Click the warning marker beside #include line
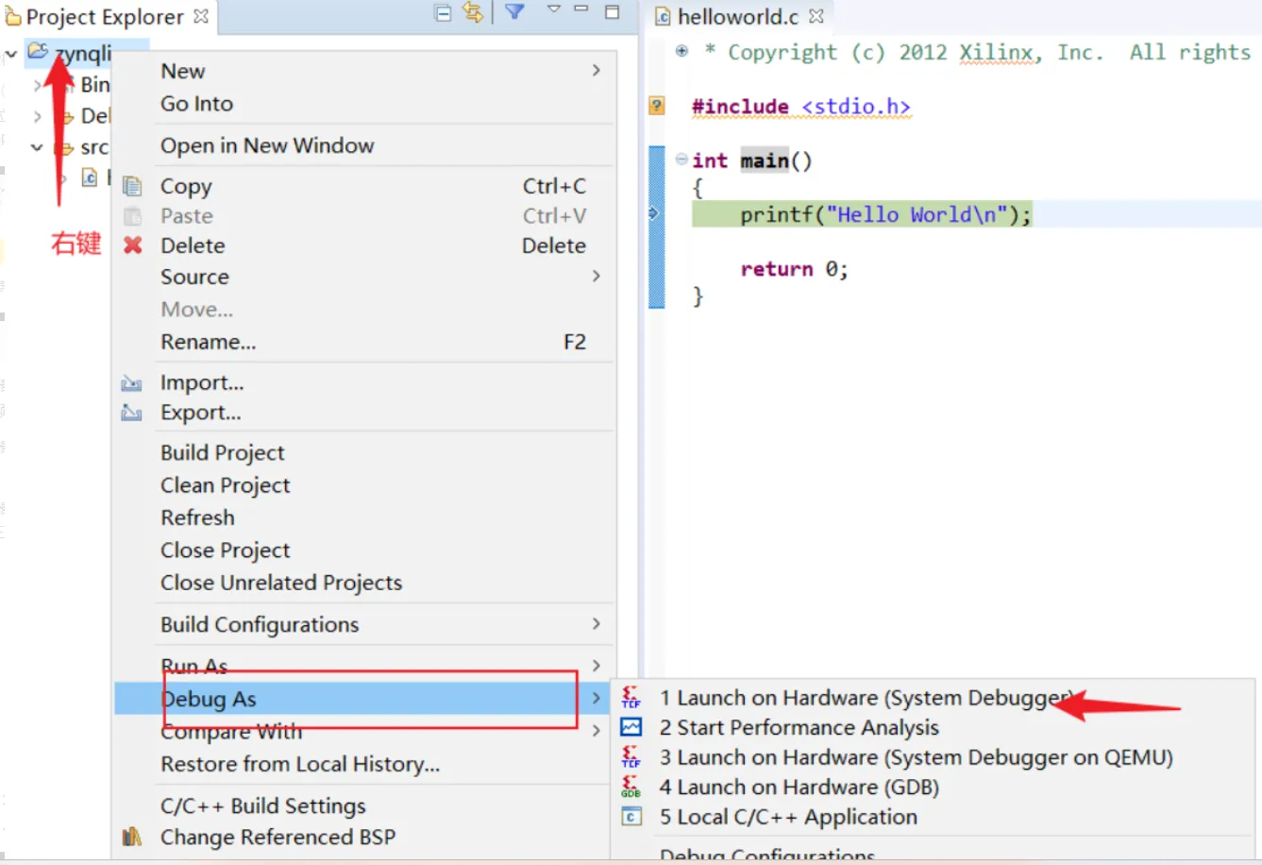The width and height of the screenshot is (1262, 865). pos(657,105)
